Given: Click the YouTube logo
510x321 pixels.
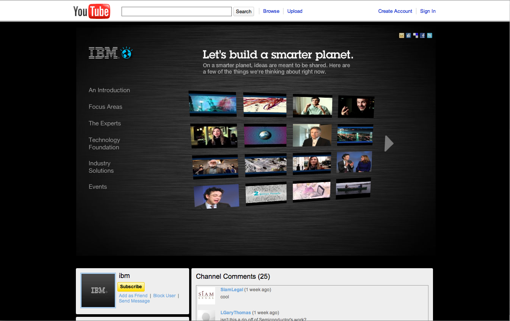Looking at the screenshot, I should click(x=92, y=11).
